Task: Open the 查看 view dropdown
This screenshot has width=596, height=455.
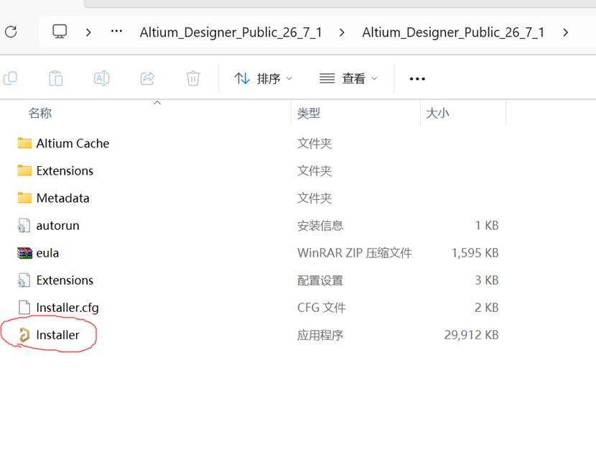Action: click(348, 79)
